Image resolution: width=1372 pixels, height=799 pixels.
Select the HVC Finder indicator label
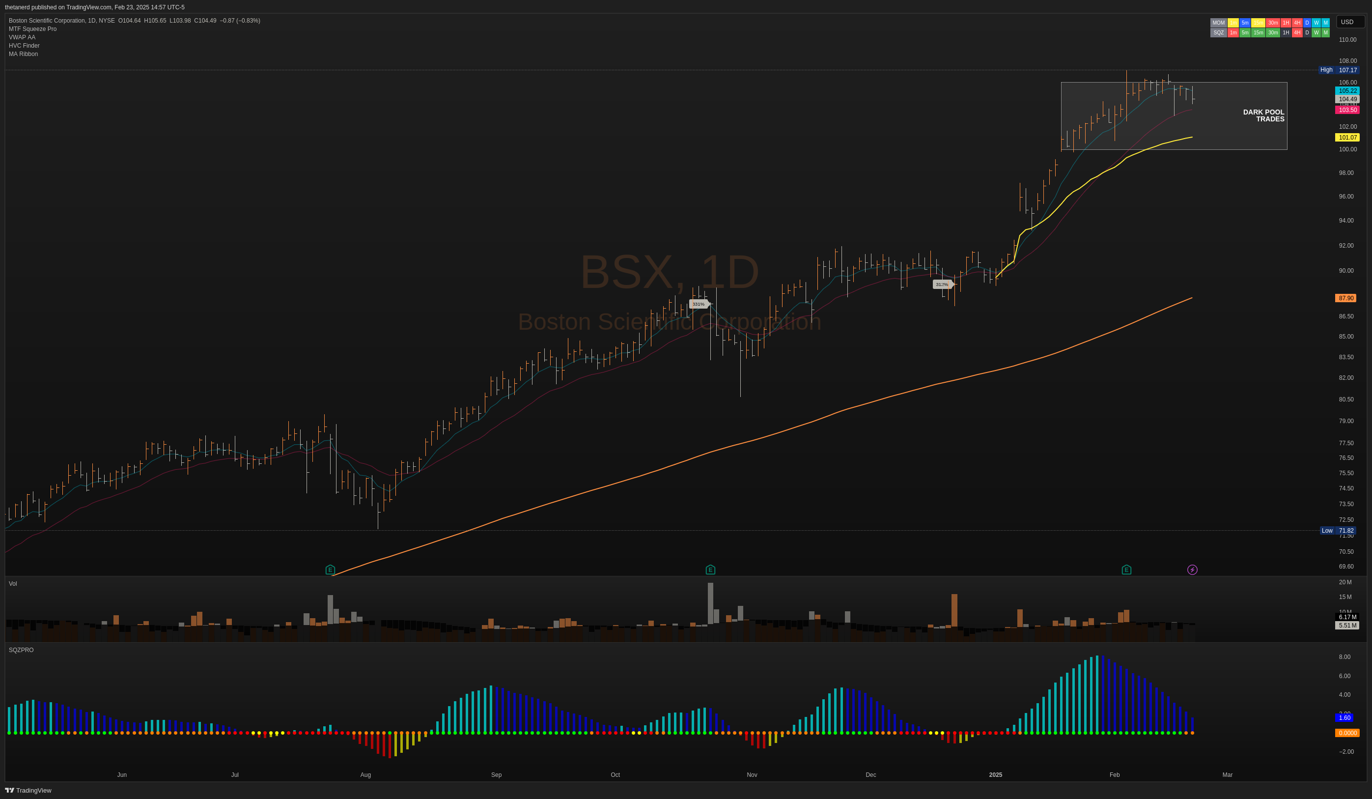[x=24, y=46]
